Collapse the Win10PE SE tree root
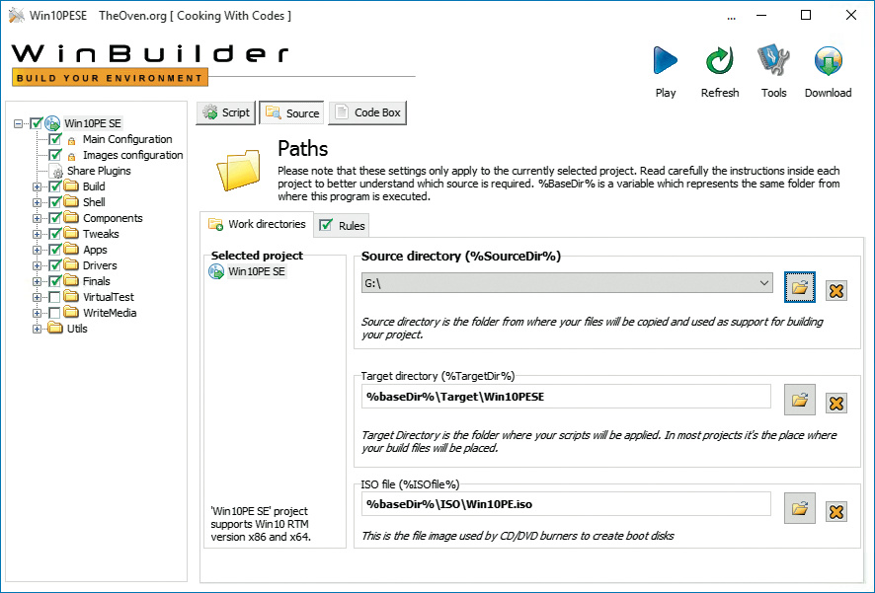 click(x=19, y=123)
